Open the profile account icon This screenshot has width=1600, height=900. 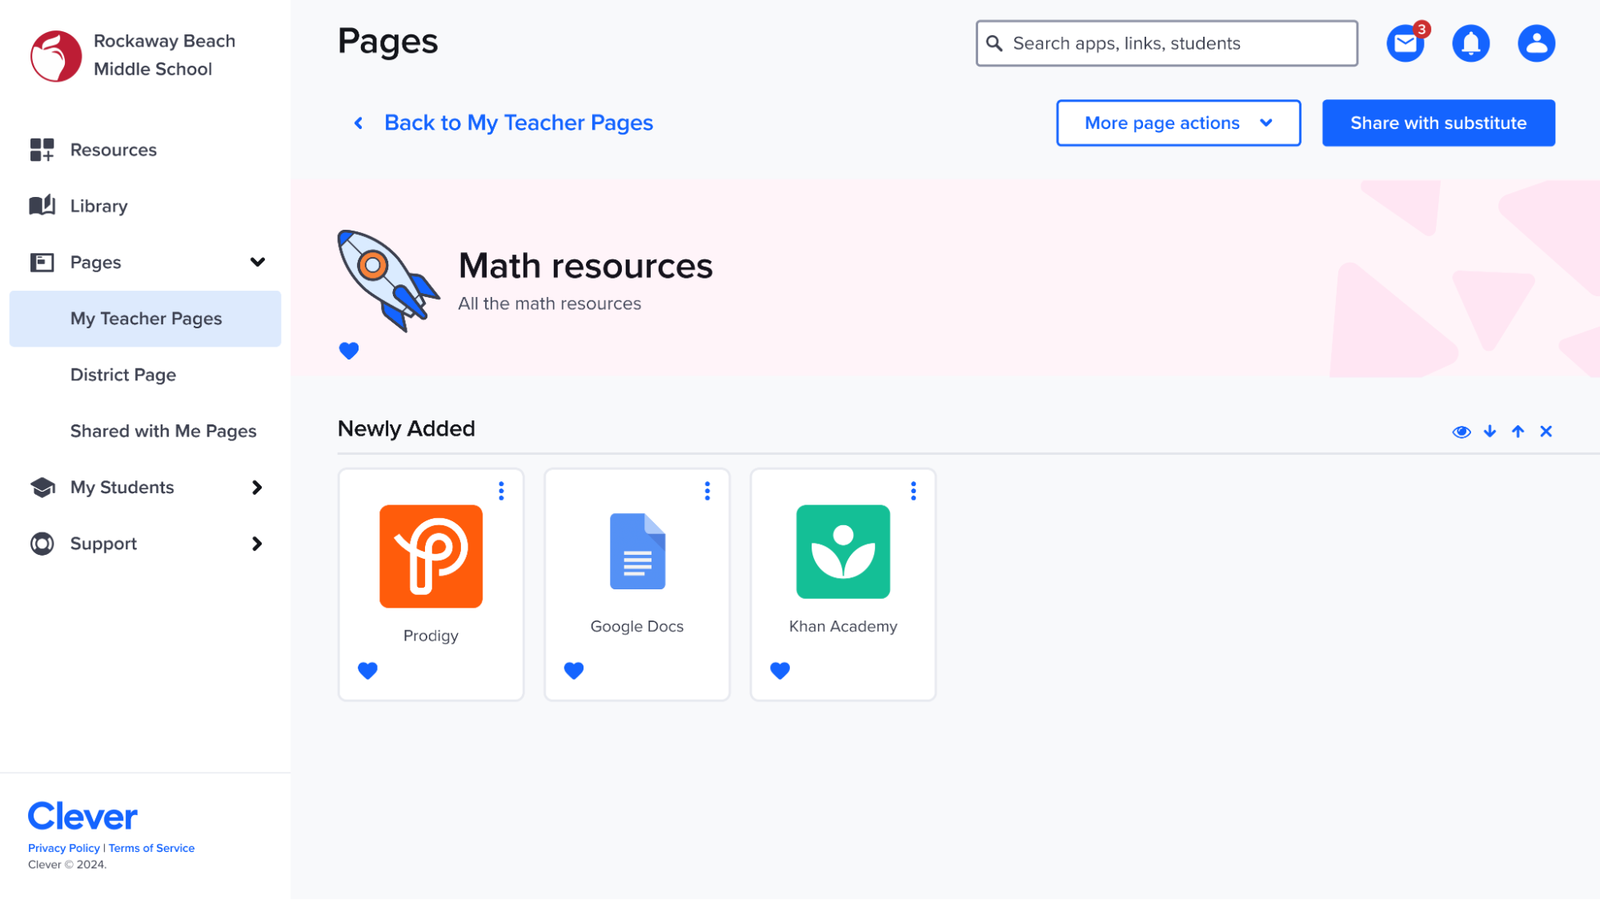click(1535, 43)
